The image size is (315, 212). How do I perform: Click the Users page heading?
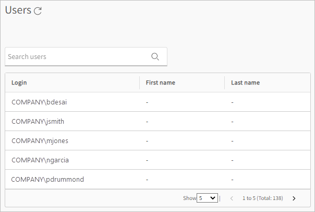point(18,10)
